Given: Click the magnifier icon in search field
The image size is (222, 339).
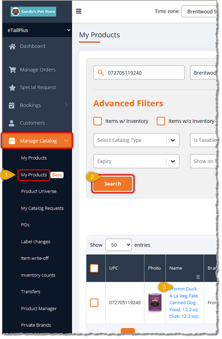Looking at the screenshot, I should click(101, 72).
